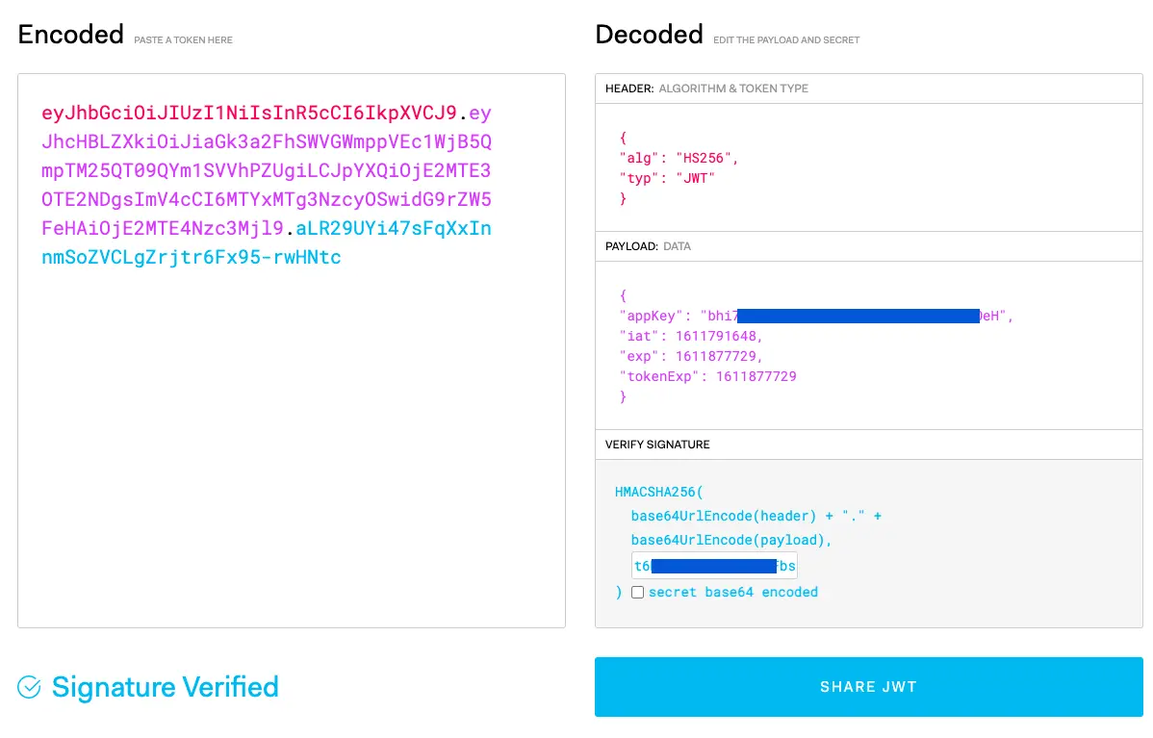Click the Decoded heading
1153x738 pixels.
pyautogui.click(x=649, y=35)
